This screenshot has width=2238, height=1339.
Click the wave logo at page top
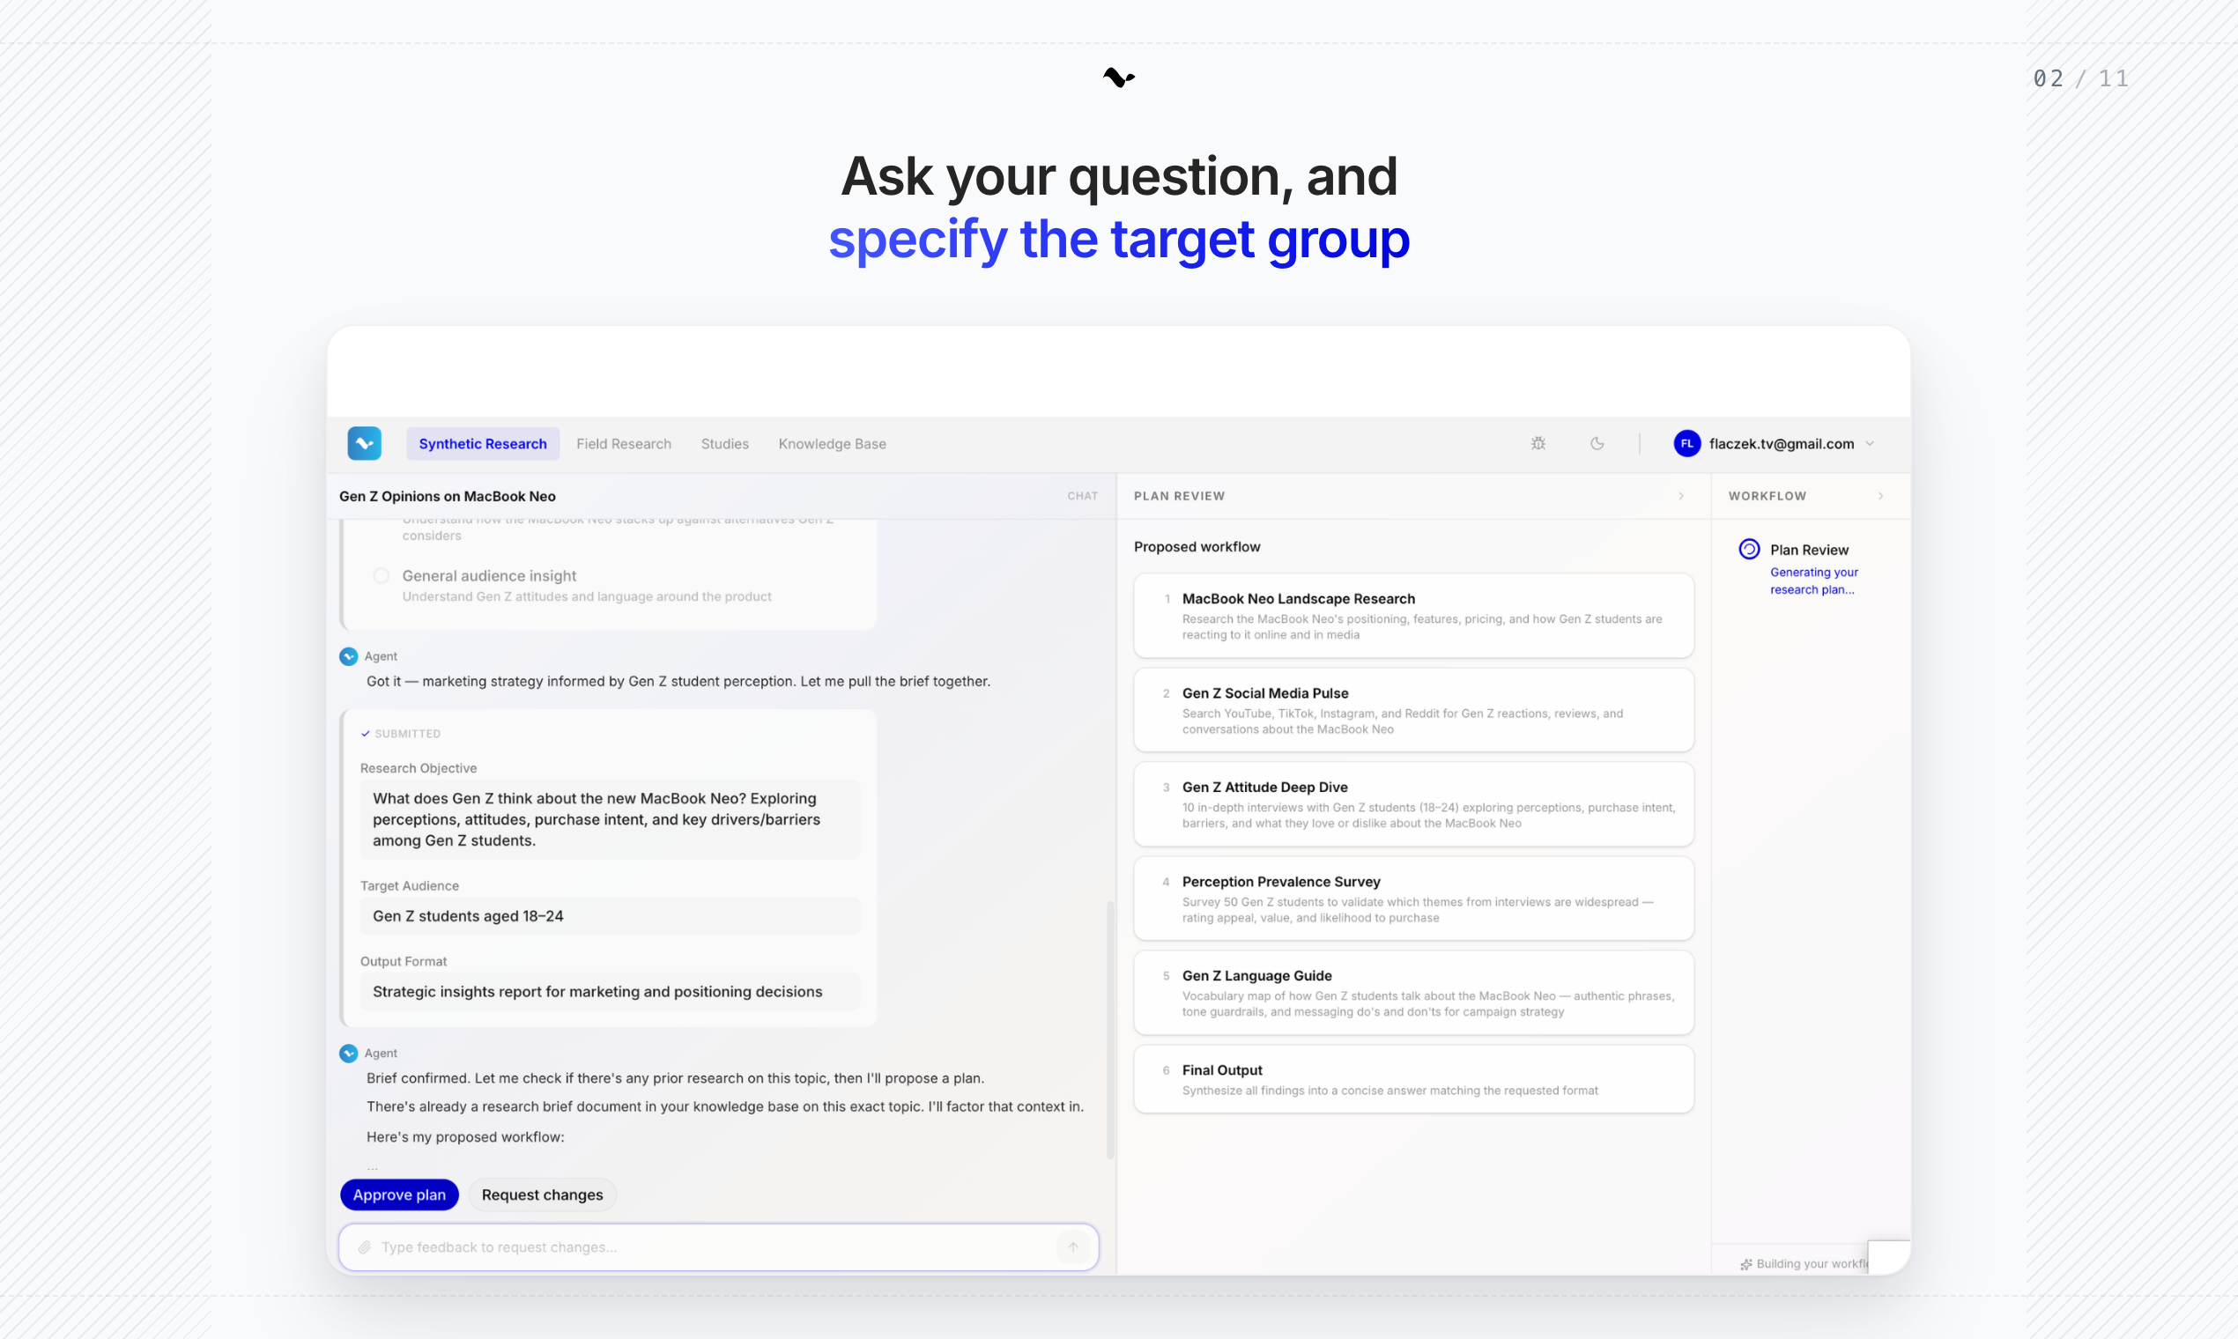(x=1118, y=78)
